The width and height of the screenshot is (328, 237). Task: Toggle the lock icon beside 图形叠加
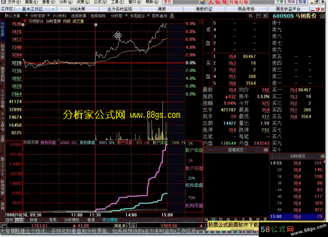[x=172, y=16]
